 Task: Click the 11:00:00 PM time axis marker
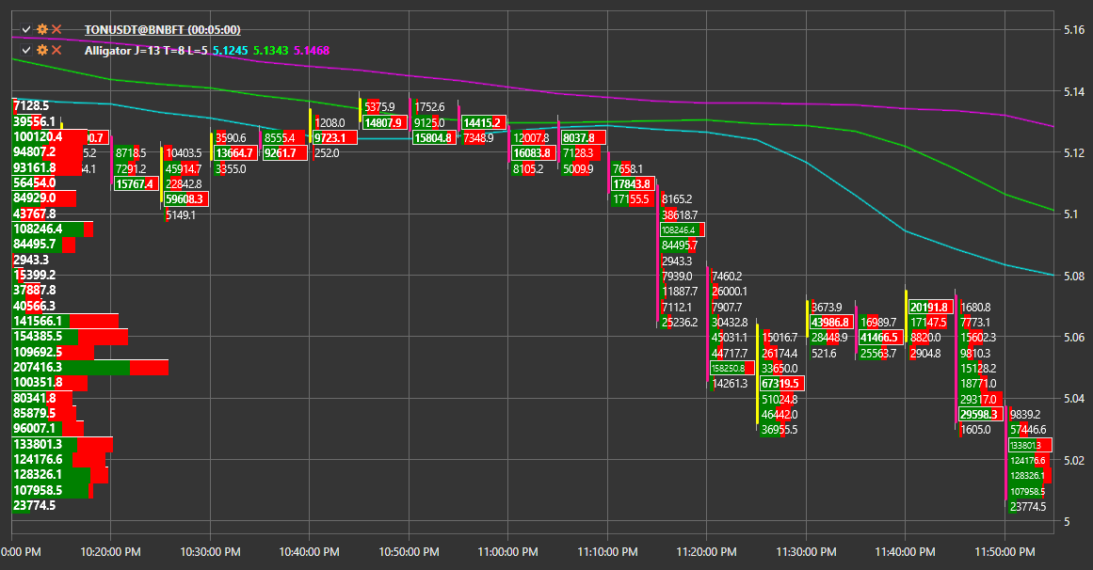point(508,552)
